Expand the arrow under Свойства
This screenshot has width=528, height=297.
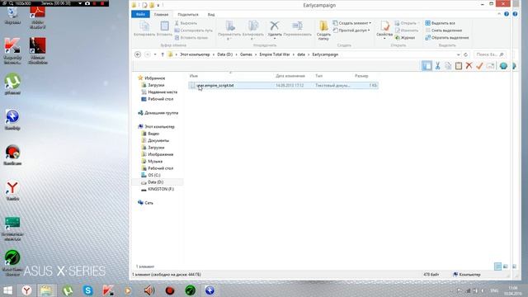coord(384,39)
